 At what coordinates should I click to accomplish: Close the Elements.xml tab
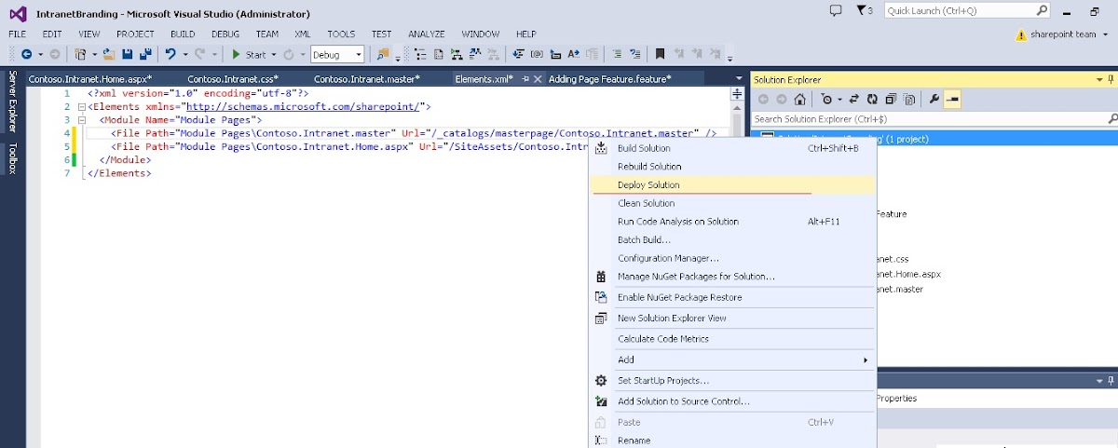tap(538, 79)
